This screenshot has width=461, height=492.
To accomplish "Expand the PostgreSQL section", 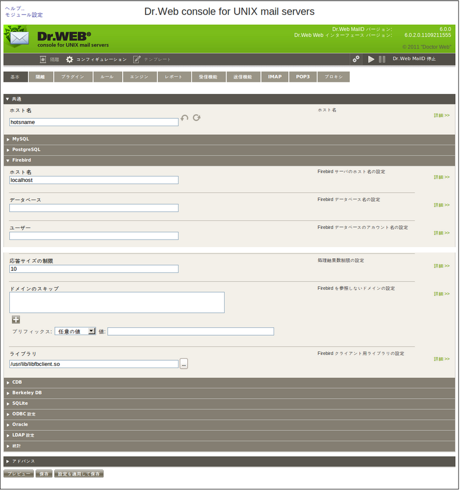I will (x=231, y=150).
